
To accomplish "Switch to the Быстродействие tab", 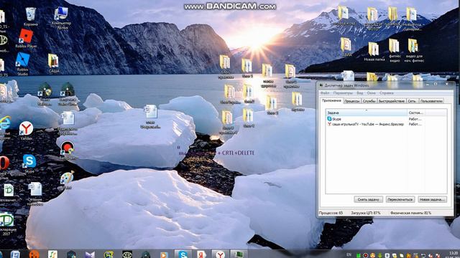I will tap(391, 101).
